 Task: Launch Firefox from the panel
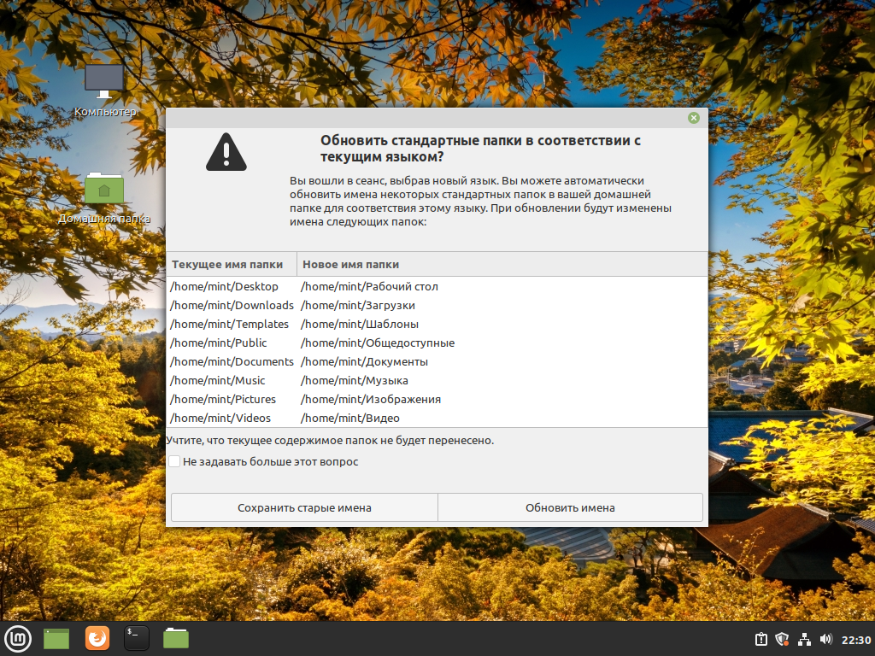97,639
